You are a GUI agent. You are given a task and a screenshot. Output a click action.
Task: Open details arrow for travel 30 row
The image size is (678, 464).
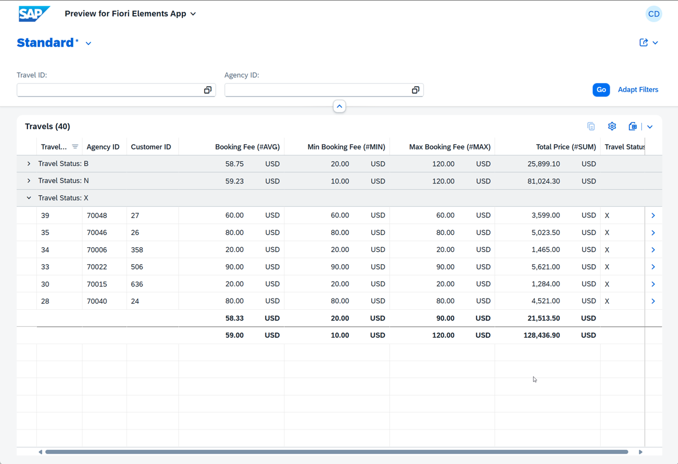(653, 284)
